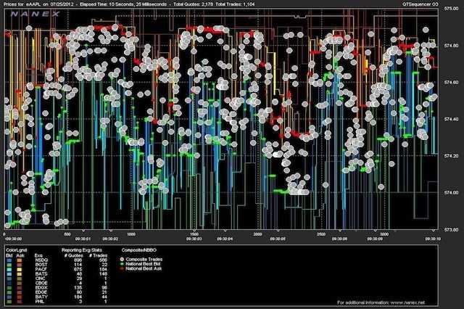Click the 'Reporting Exg Stats' heading

click(82, 250)
